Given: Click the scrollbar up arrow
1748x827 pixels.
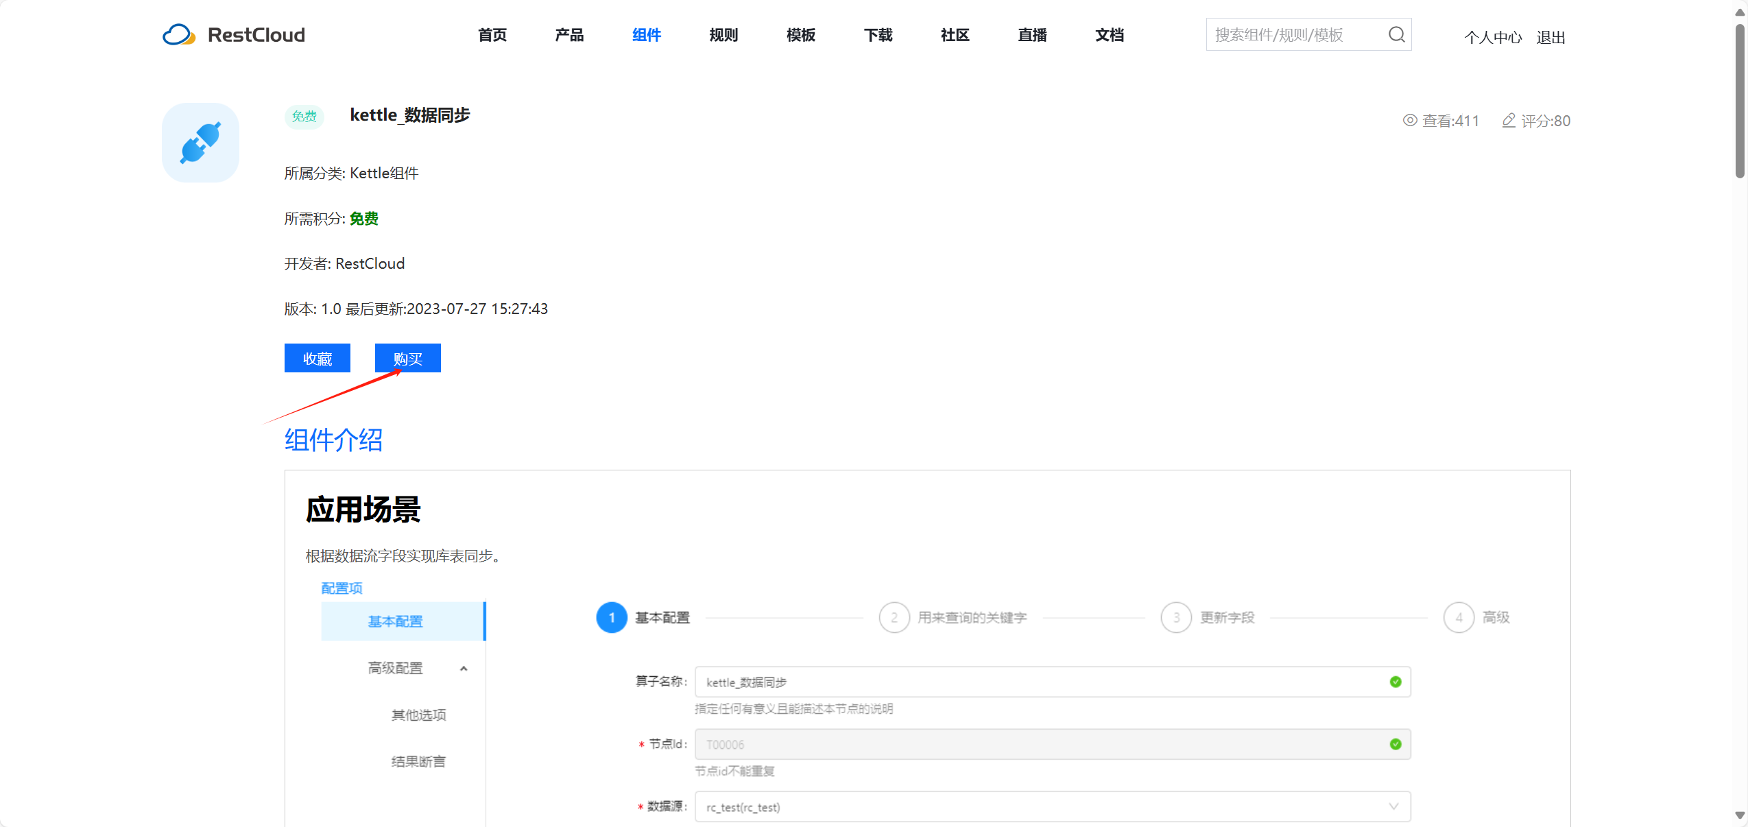Looking at the screenshot, I should point(1740,12).
